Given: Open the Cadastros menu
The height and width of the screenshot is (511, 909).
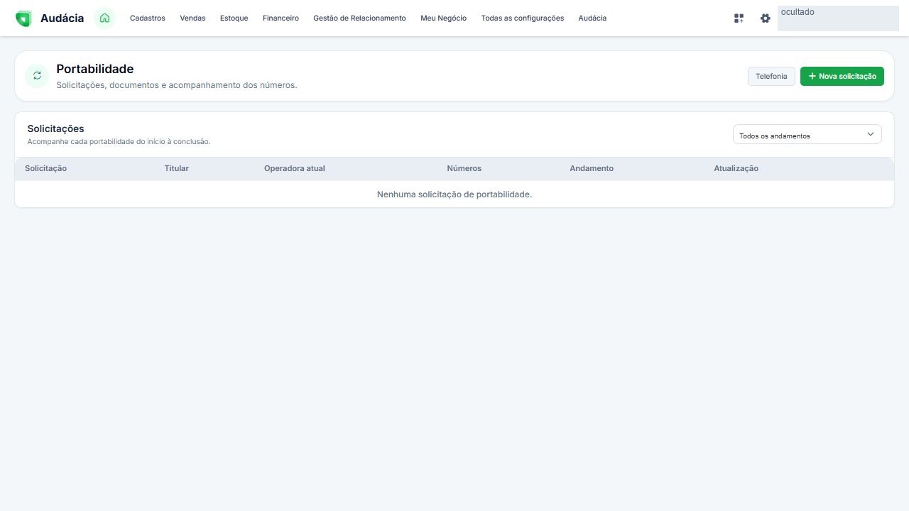Looking at the screenshot, I should pyautogui.click(x=147, y=18).
